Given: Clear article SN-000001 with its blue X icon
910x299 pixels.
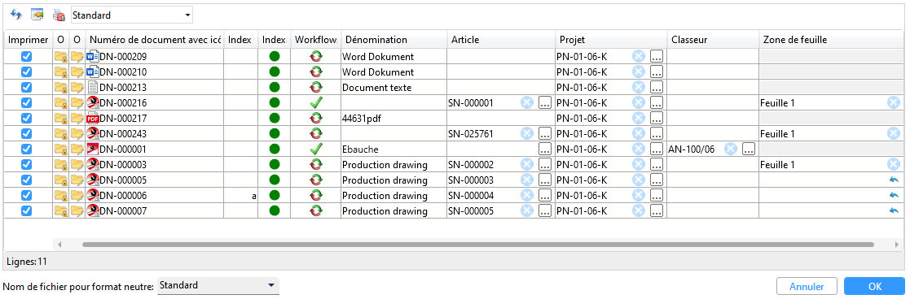Looking at the screenshot, I should pyautogui.click(x=527, y=103).
